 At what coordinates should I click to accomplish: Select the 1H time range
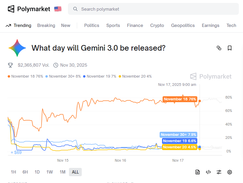click(13, 172)
